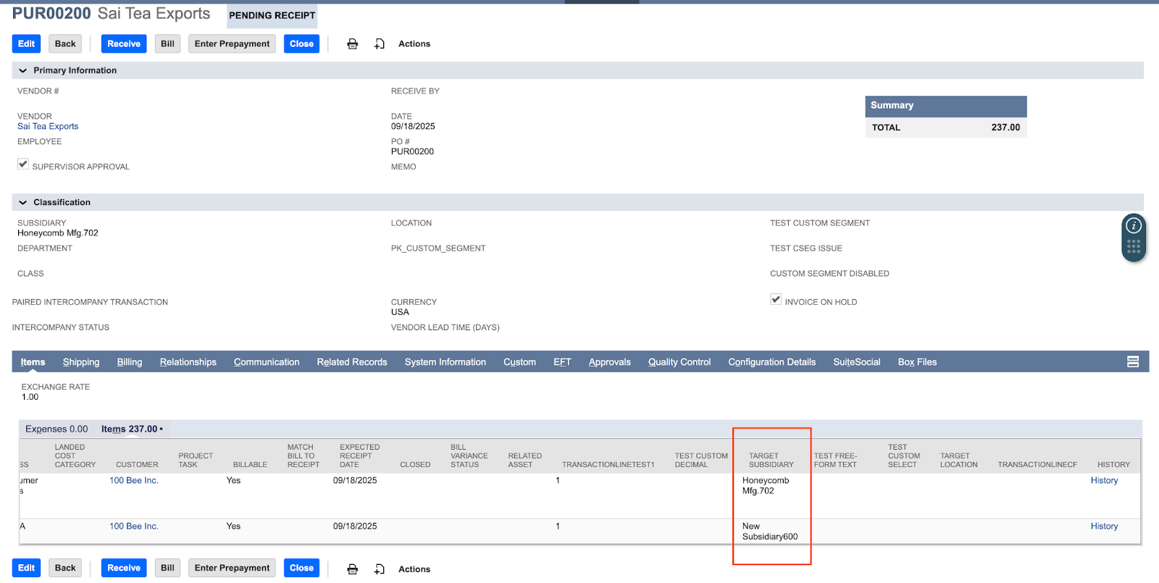The width and height of the screenshot is (1159, 583).
Task: Open History link for first item line
Action: [x=1104, y=481]
